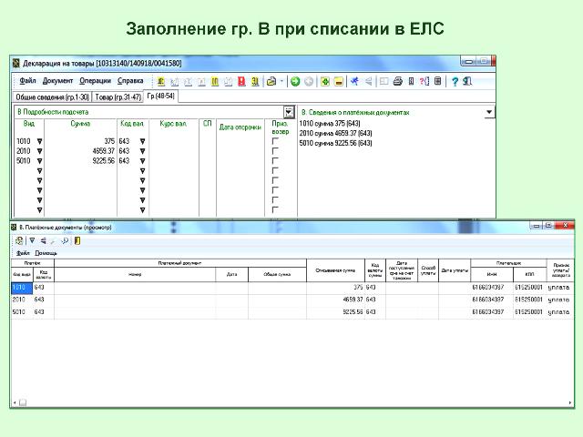Click the green plus add icon
Screen dimensions: 583x437
coord(325,81)
